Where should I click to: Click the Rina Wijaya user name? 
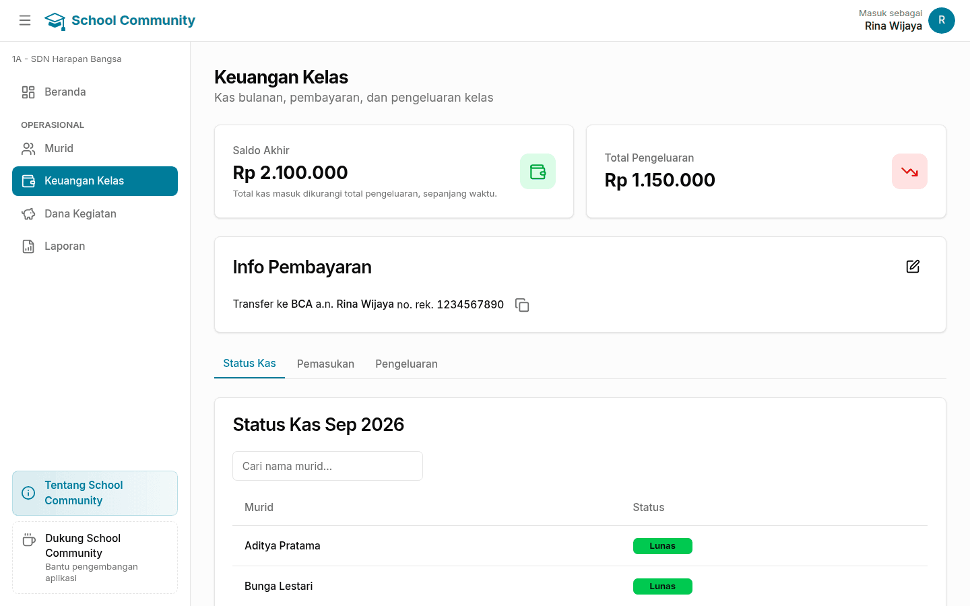(893, 26)
